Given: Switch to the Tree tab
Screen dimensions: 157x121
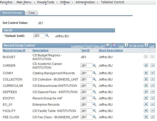Looking at the screenshot, I should (x=31, y=13).
